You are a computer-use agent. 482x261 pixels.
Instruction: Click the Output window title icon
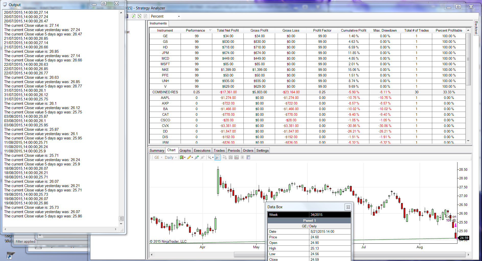(x=5, y=5)
